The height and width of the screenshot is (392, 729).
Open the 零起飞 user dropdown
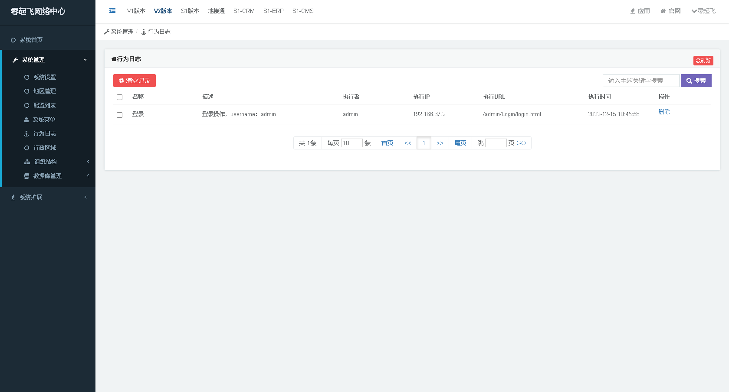click(703, 11)
